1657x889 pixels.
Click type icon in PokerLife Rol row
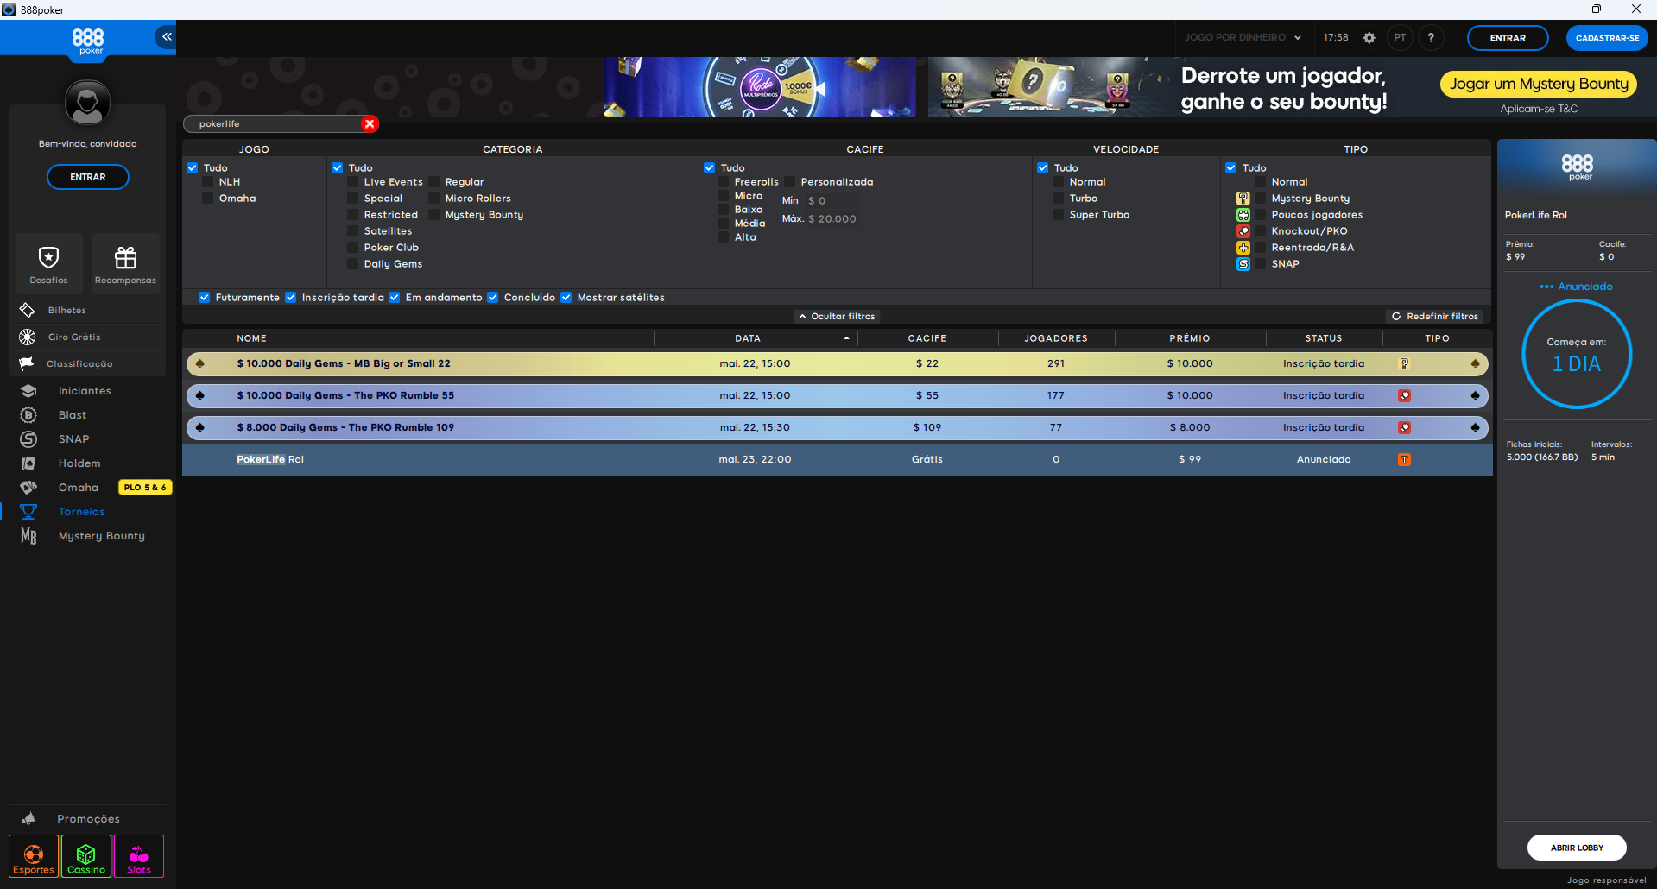coord(1405,459)
